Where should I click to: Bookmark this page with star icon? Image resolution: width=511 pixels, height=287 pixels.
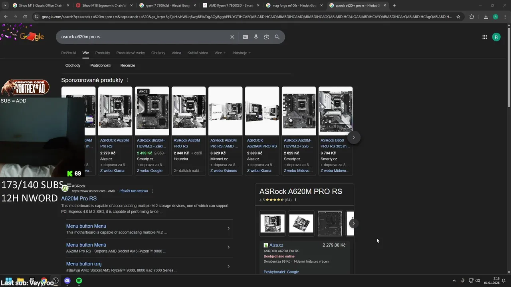[x=458, y=17]
